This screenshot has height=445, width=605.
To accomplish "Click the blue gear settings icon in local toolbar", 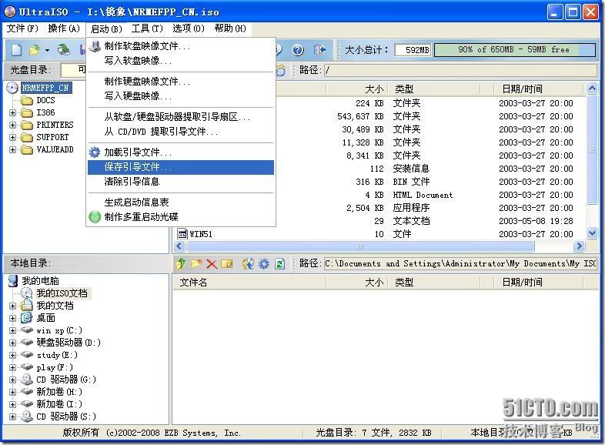I will tap(264, 264).
